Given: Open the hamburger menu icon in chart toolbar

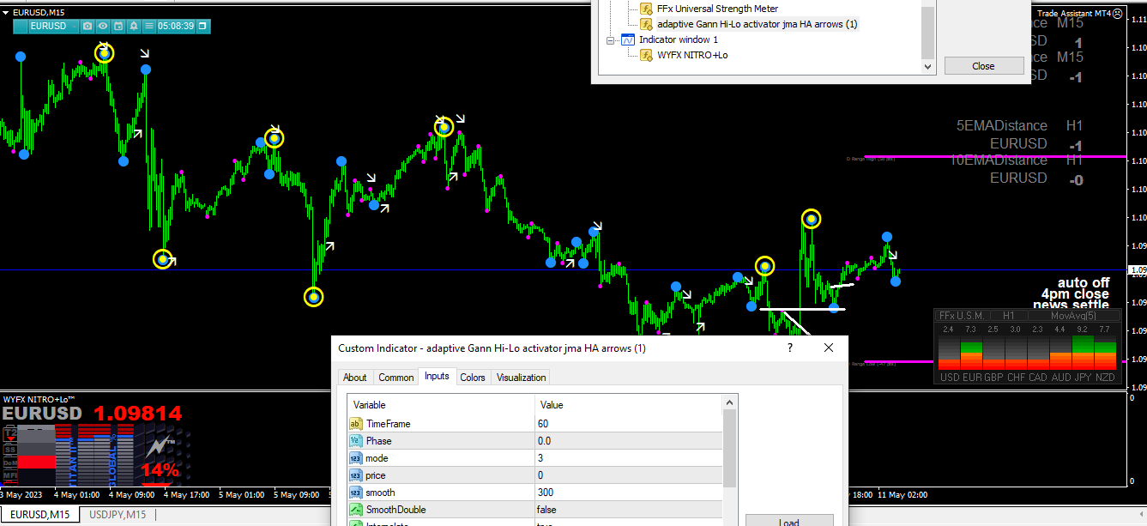Looking at the screenshot, I should [149, 26].
